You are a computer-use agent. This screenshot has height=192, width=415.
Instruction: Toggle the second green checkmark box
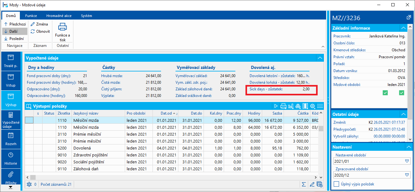pyautogui.click(x=401, y=93)
